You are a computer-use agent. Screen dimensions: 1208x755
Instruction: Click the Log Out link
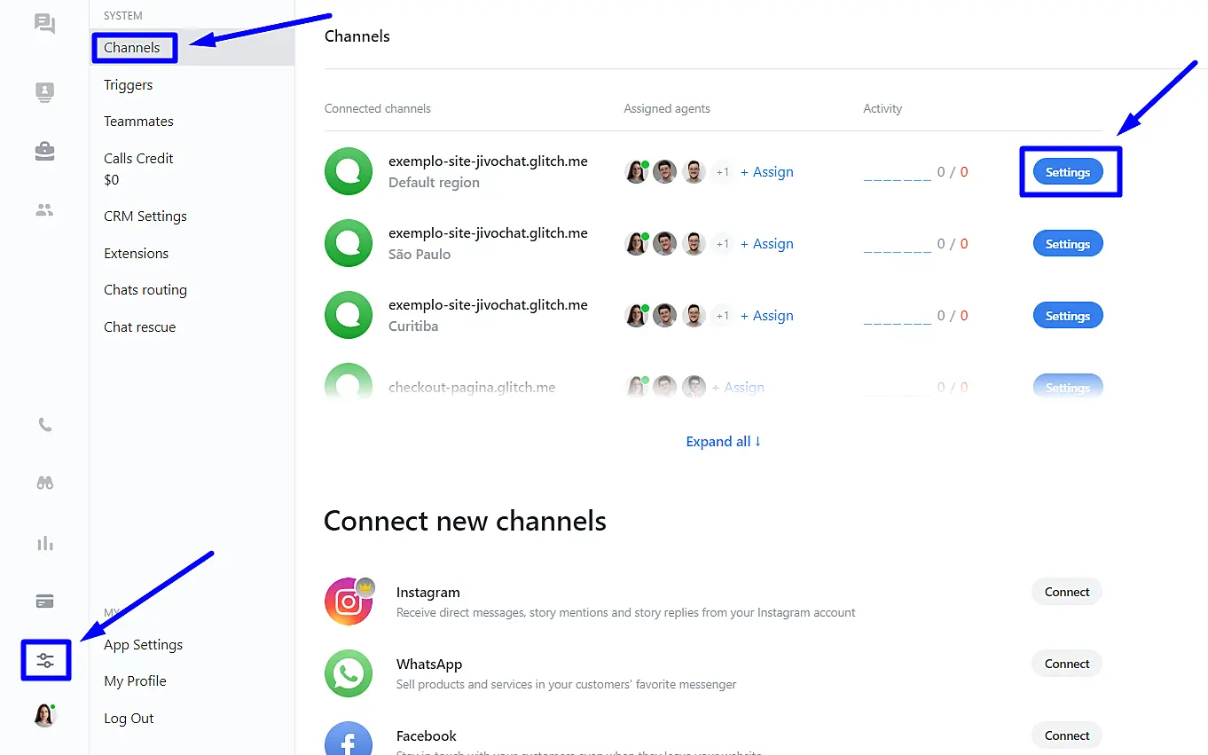coord(129,719)
